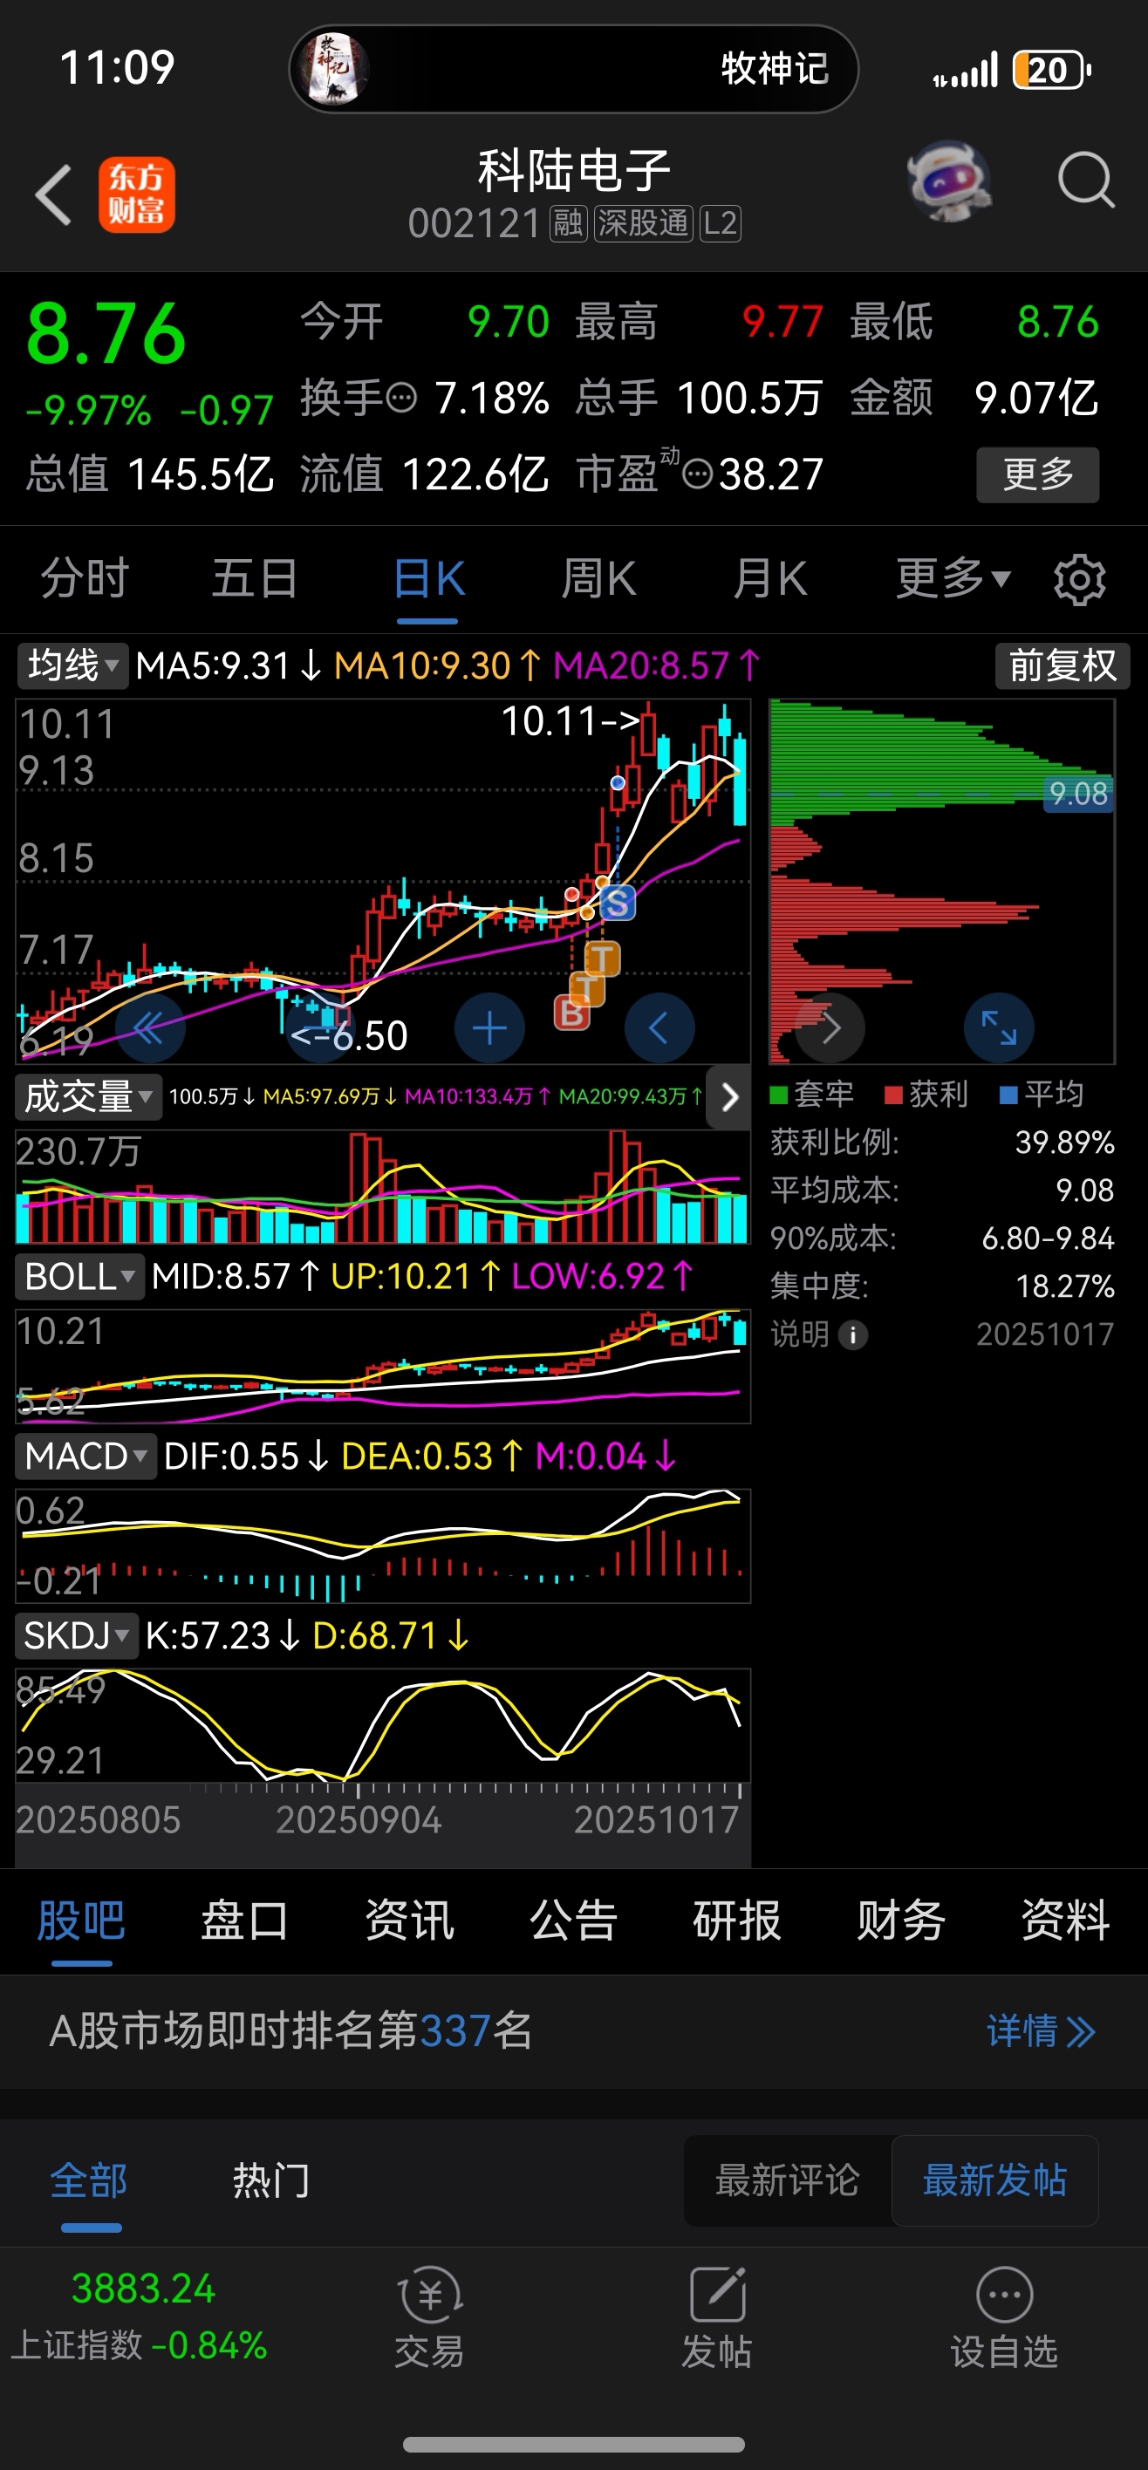Tap the single left arrow chart control
This screenshot has height=2470, width=1148.
coord(659,1029)
